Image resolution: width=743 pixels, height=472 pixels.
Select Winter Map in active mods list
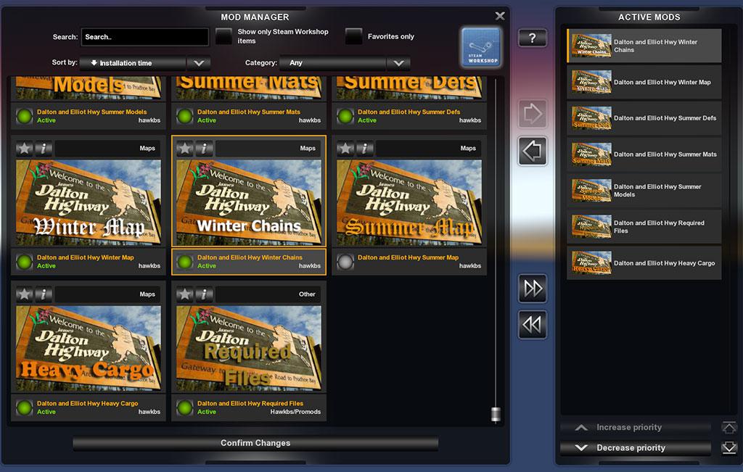click(x=644, y=82)
